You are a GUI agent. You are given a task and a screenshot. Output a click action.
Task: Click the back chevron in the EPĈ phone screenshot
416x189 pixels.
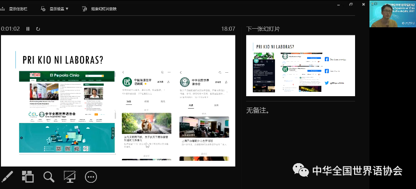123,72
